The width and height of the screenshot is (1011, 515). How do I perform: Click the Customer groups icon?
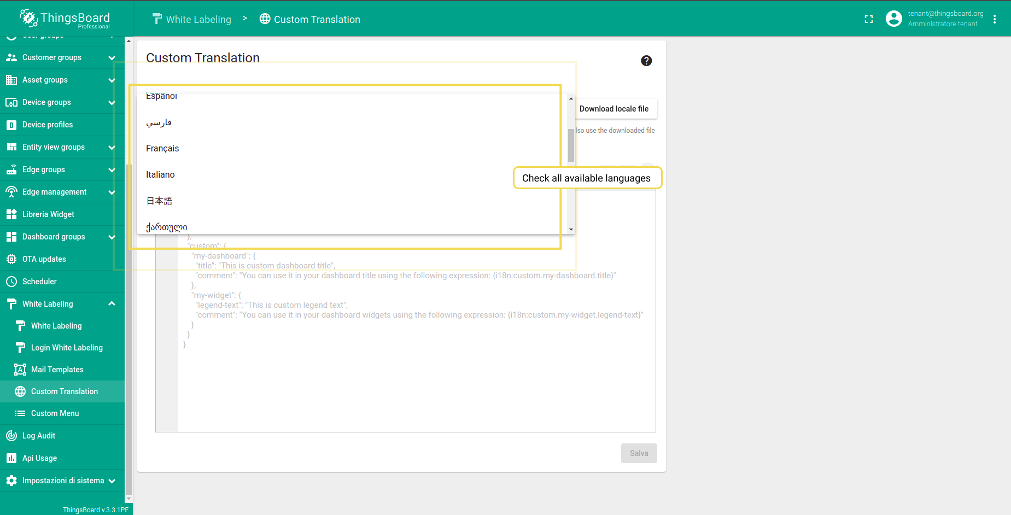coord(11,57)
